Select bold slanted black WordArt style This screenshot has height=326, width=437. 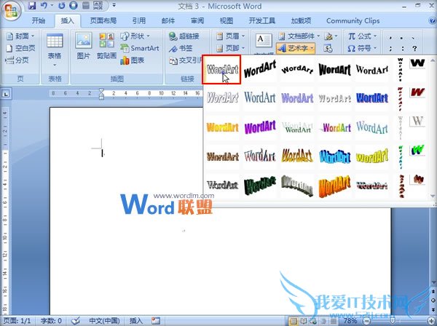[x=260, y=70]
